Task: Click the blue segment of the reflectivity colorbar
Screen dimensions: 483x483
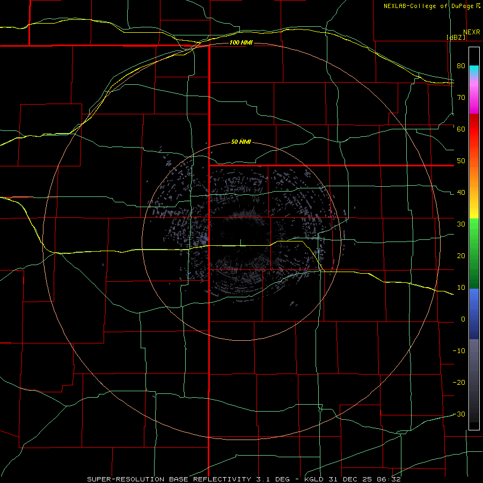Action: point(474,313)
